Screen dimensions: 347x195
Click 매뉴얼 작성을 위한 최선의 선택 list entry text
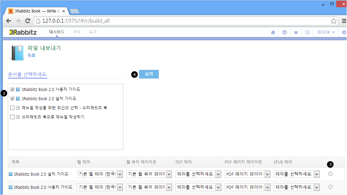click(64, 108)
